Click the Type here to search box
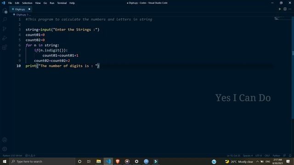This screenshot has width=294, height=165. point(42,161)
